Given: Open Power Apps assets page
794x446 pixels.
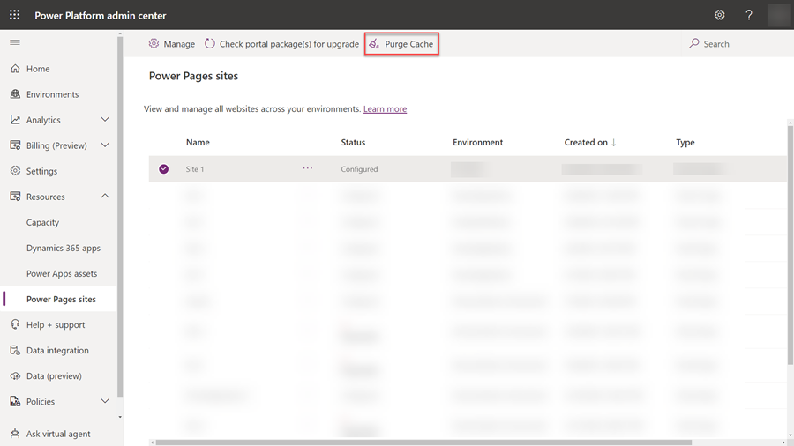Looking at the screenshot, I should pos(62,273).
